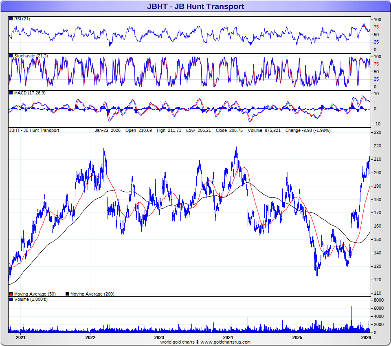Click the blue Volume legend square
This screenshot has height=346, width=391.
point(11,299)
